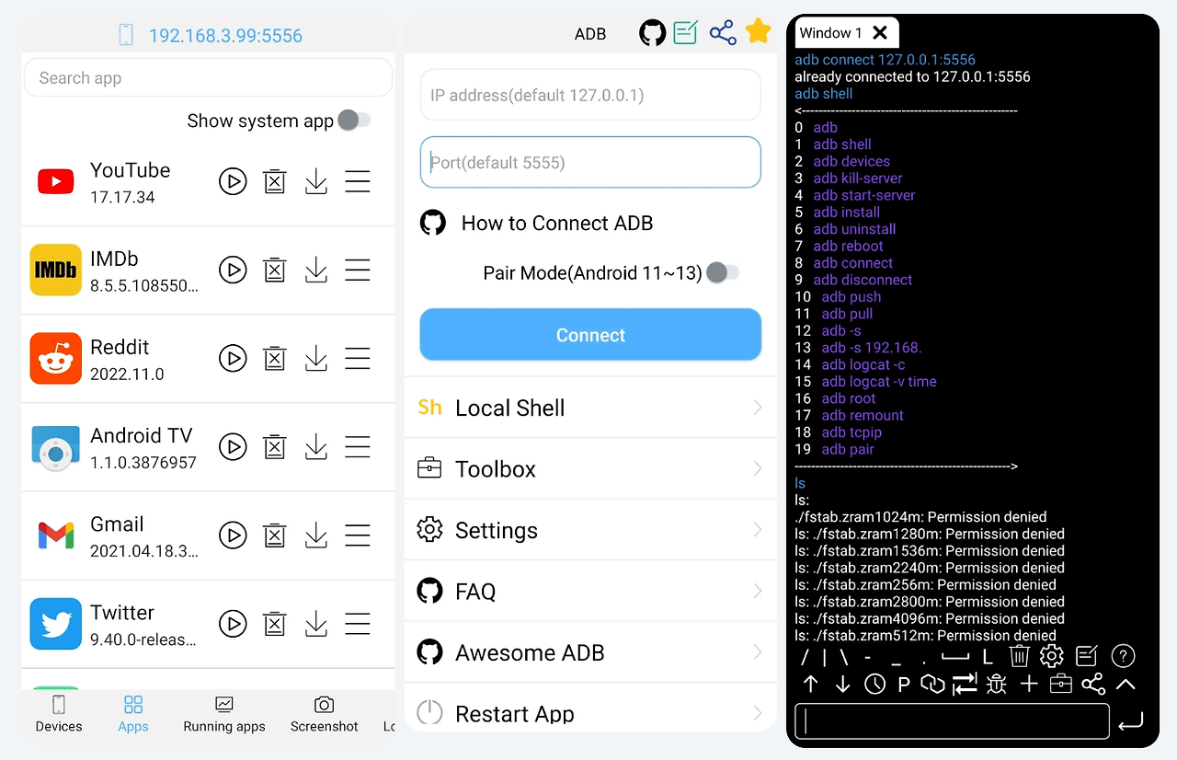Uninstall YouTube using its delete icon
1177x760 pixels.
pos(274,181)
